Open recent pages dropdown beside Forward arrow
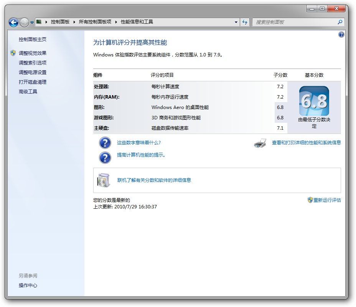356x307 pixels. (32, 23)
